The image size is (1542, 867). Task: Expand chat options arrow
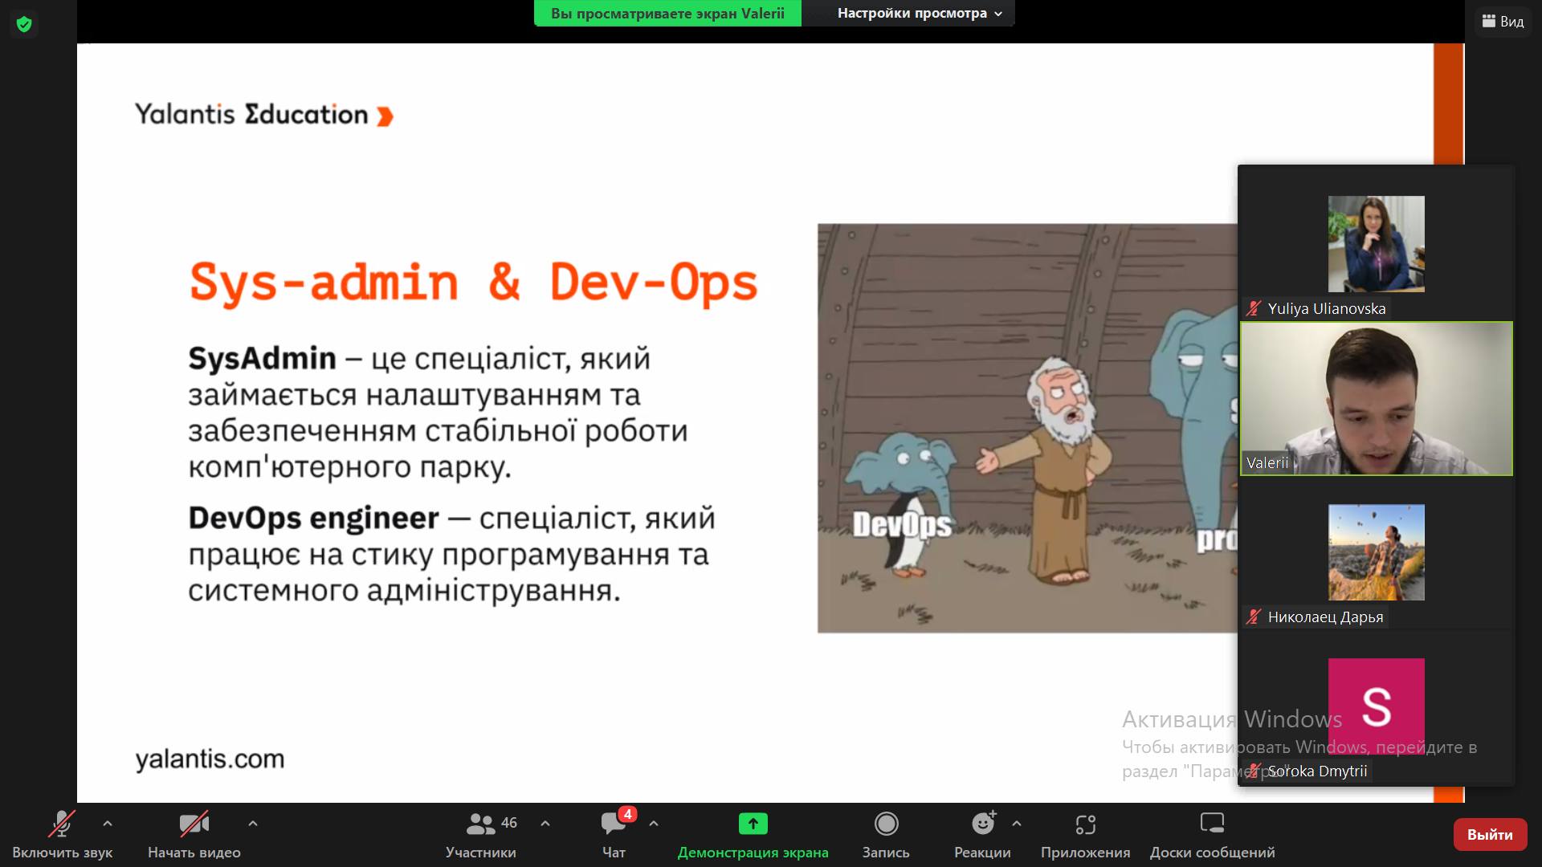coord(654,824)
